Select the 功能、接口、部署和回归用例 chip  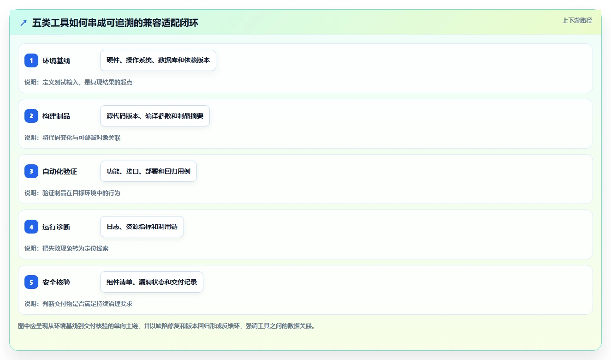tap(148, 171)
